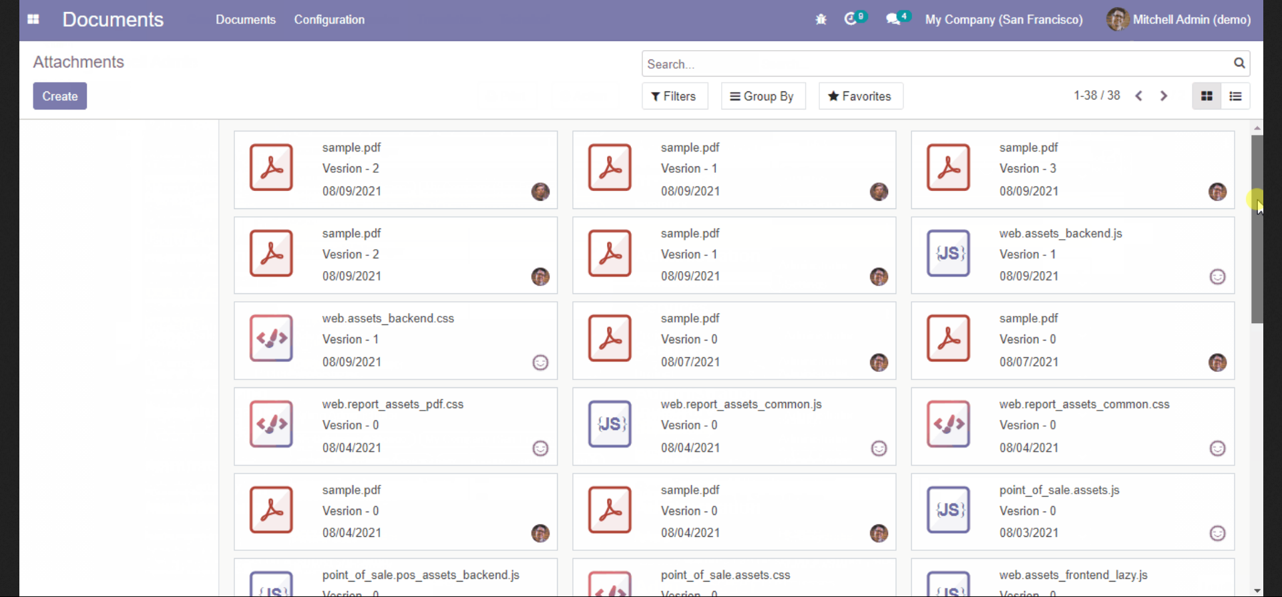Go to next page with right arrow
This screenshot has width=1282, height=597.
[1164, 96]
